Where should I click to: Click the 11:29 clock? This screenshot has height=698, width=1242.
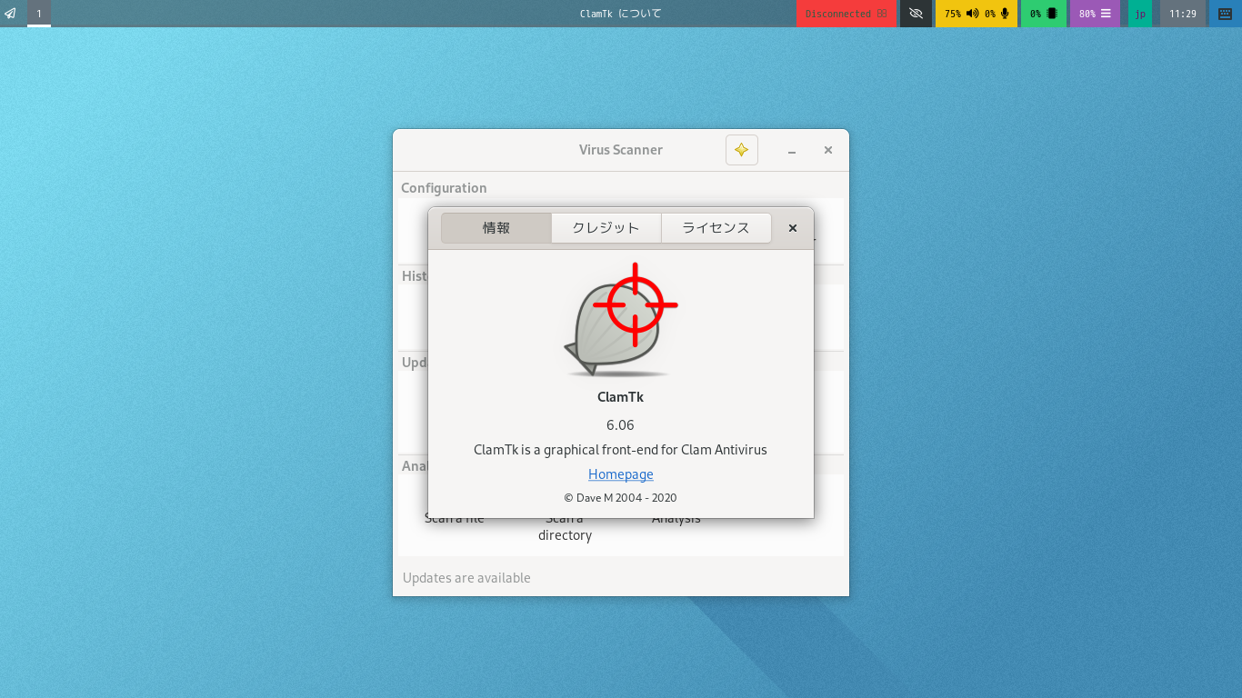click(1183, 14)
